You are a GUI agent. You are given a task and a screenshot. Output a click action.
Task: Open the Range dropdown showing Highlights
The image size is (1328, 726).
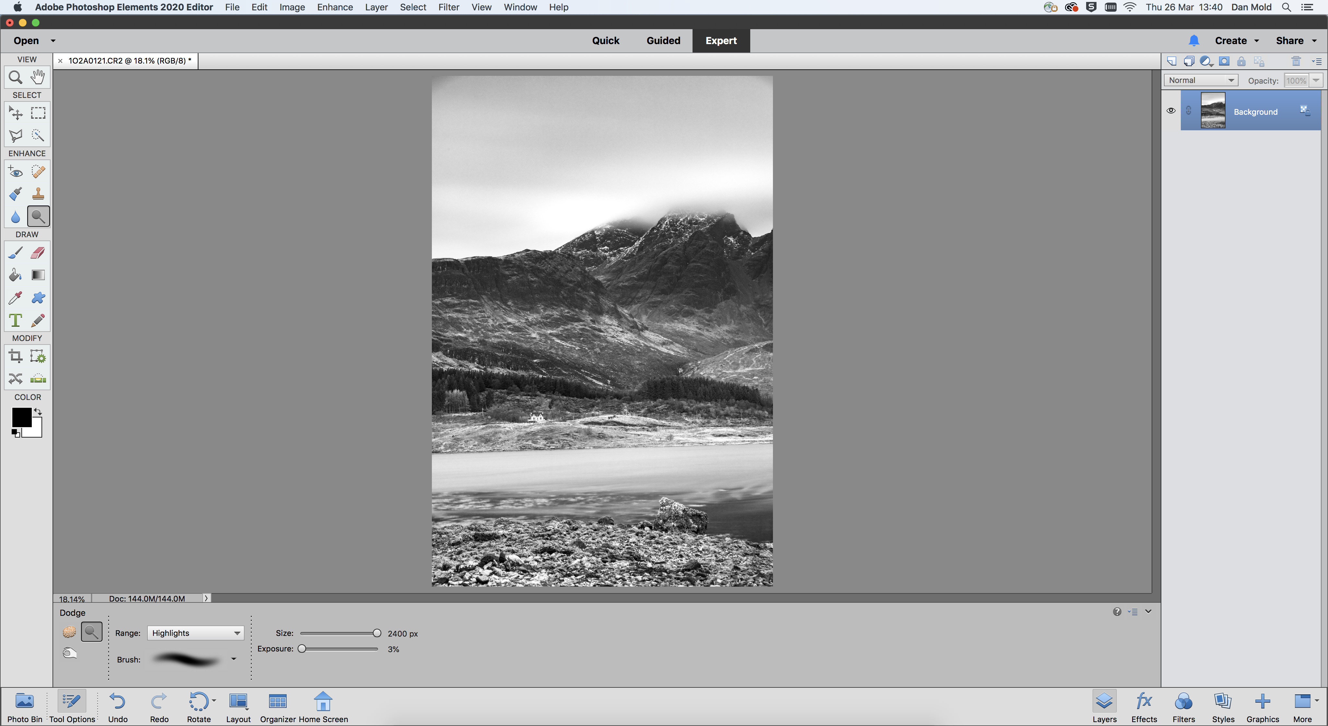(196, 633)
